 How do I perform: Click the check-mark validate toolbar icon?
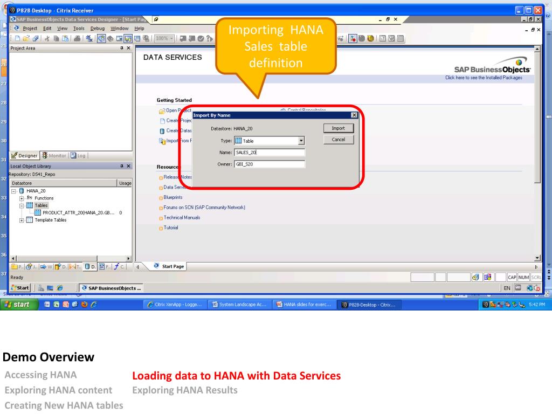pos(201,38)
